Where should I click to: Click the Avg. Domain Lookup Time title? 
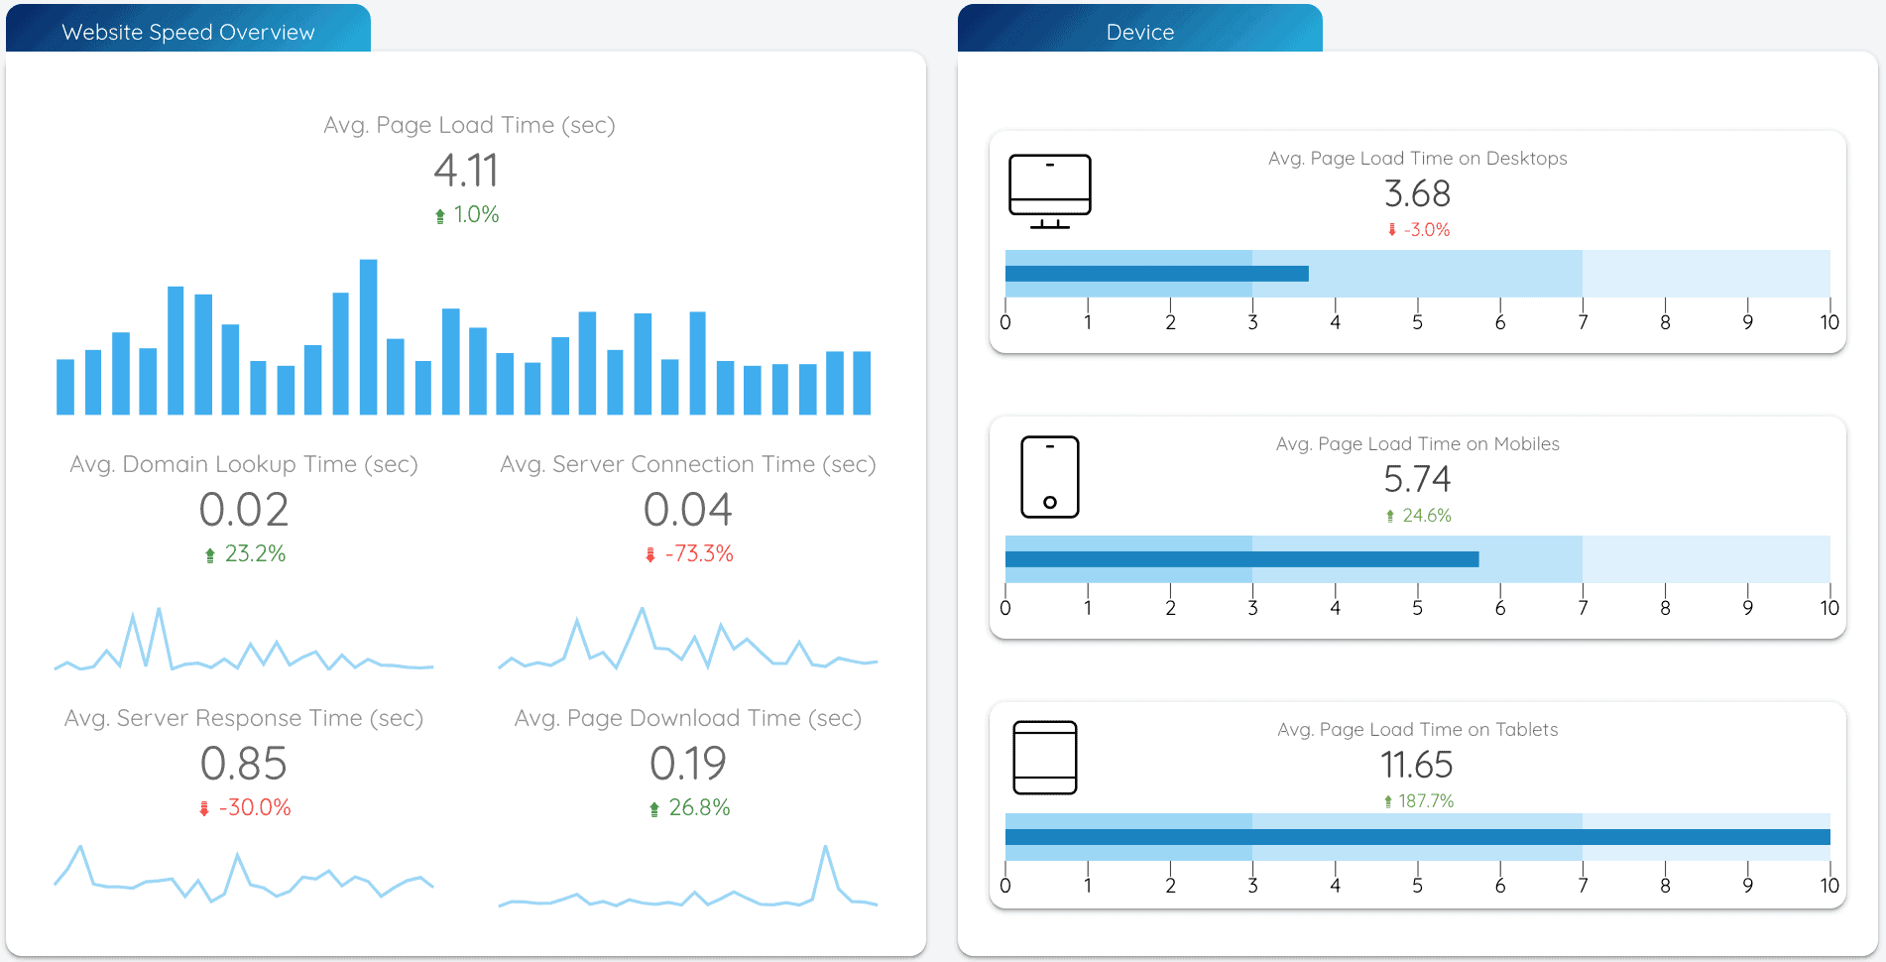pos(244,463)
